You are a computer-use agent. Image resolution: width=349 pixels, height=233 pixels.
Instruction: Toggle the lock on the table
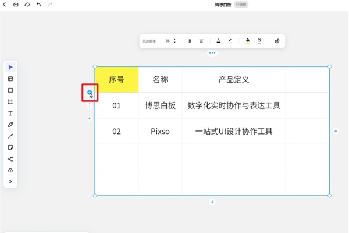tap(277, 41)
